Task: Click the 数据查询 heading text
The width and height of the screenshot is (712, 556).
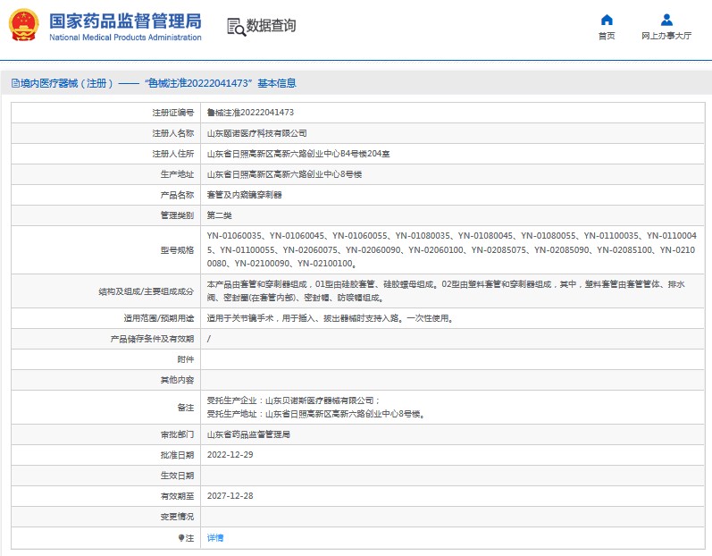Action: tap(271, 25)
